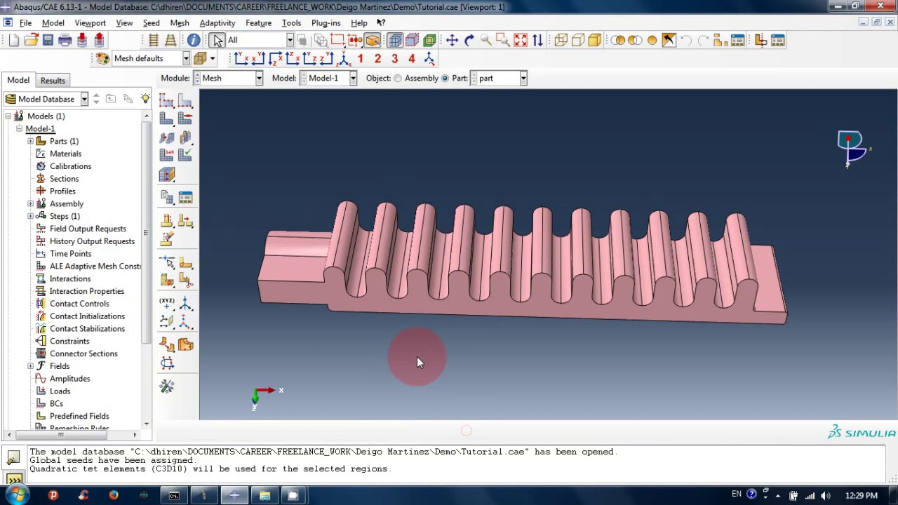Collapse the Model-1 tree node
898x505 pixels.
pos(20,129)
